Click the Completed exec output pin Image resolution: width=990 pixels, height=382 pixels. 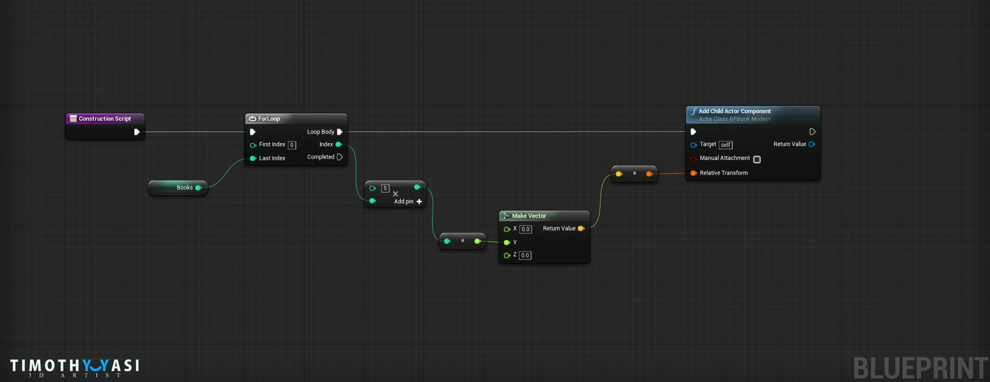pyautogui.click(x=339, y=157)
